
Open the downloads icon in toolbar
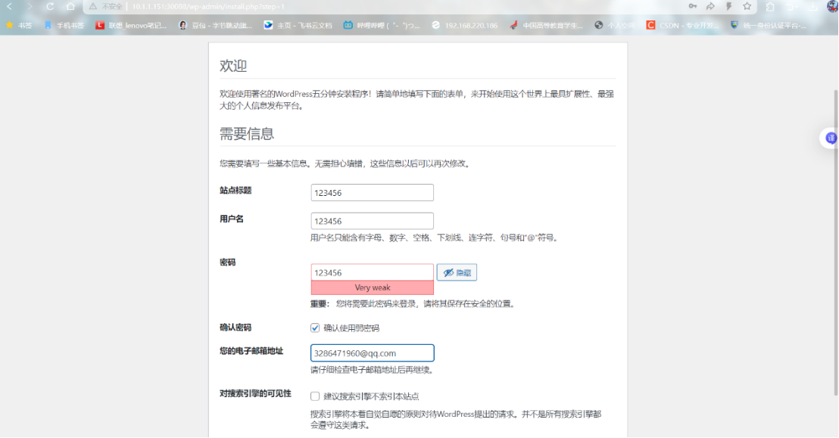(812, 7)
